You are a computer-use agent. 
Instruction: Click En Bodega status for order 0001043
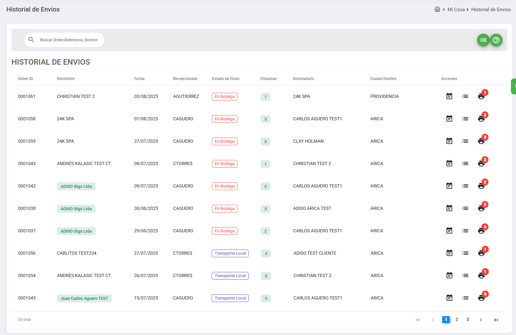tap(224, 164)
